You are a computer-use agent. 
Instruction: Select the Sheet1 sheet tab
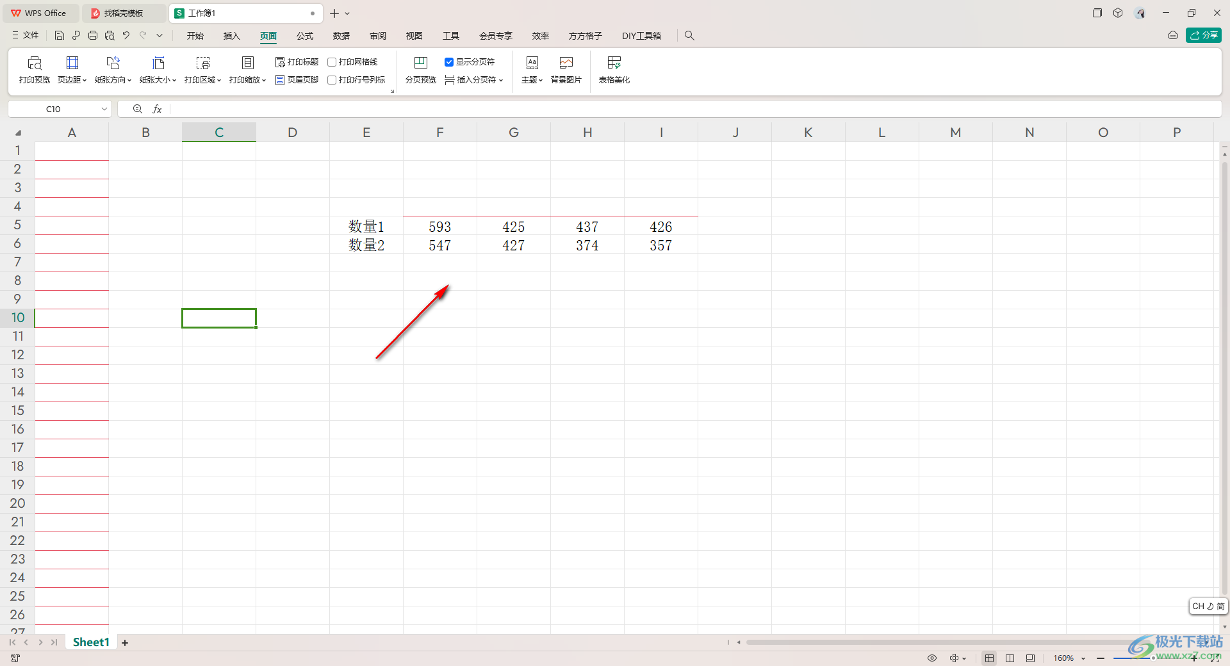pyautogui.click(x=91, y=642)
